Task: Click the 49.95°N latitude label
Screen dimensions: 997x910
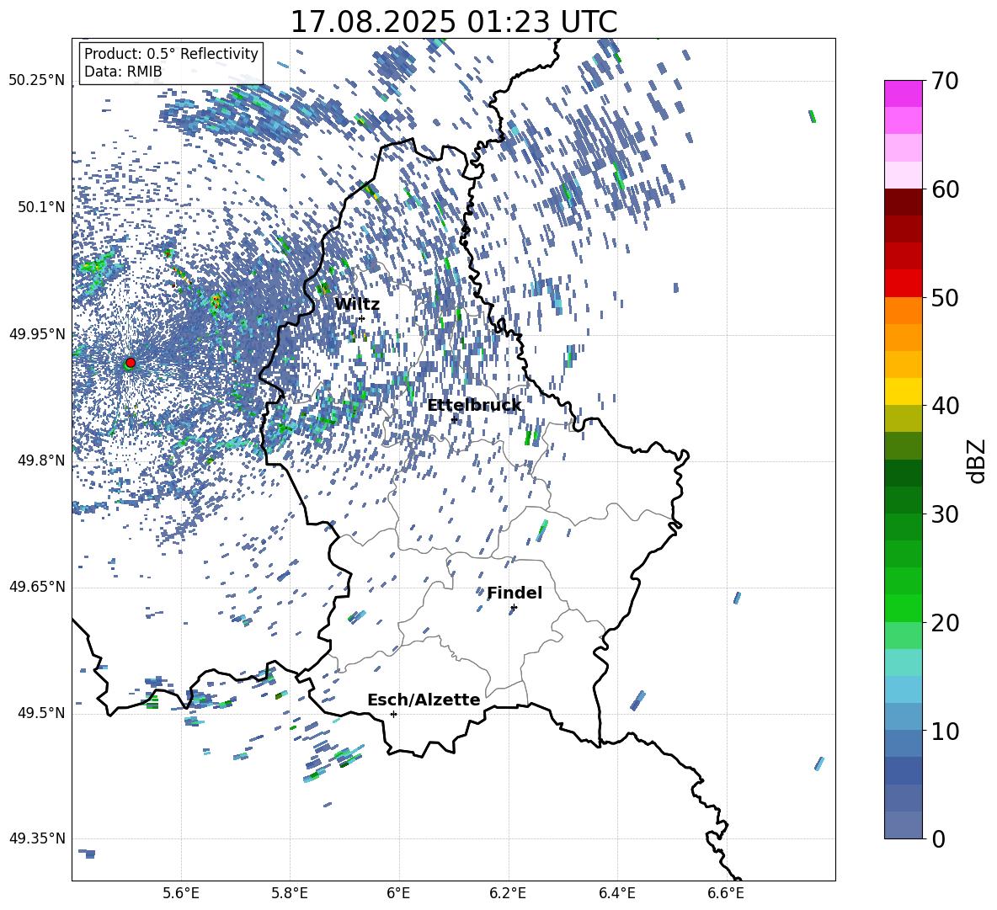Action: pos(37,334)
